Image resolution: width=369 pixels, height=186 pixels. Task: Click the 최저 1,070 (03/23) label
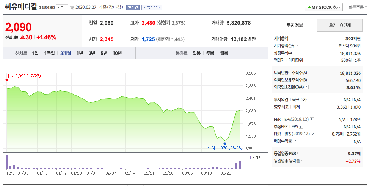225,148
